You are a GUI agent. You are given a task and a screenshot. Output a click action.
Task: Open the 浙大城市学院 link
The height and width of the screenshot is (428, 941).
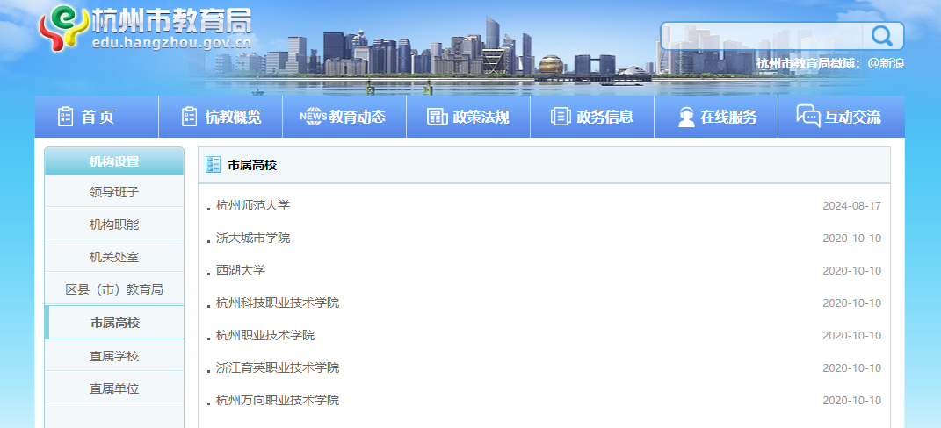[253, 238]
